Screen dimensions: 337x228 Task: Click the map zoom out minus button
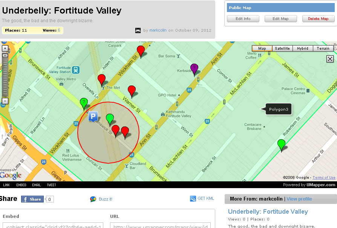5,101
